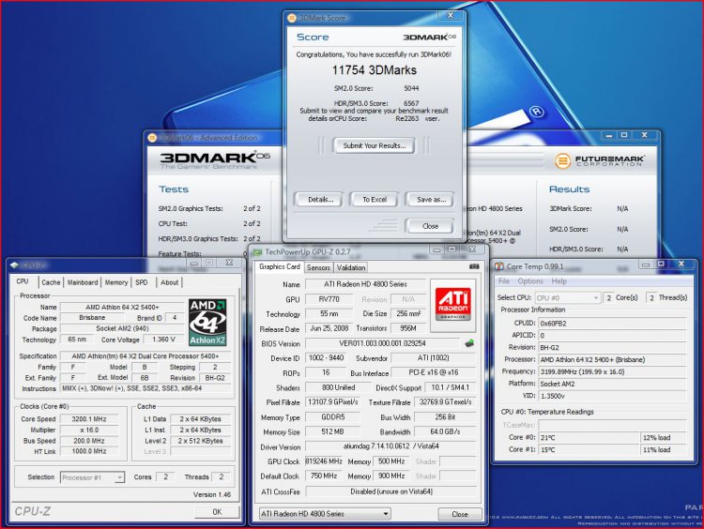Screen dimensions: 704x529
Task: Click the Pixel Fillrate value in GPU-Z
Action: (332, 402)
